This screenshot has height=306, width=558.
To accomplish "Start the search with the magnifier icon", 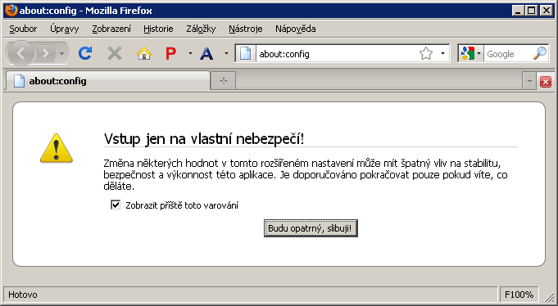I will [x=540, y=54].
